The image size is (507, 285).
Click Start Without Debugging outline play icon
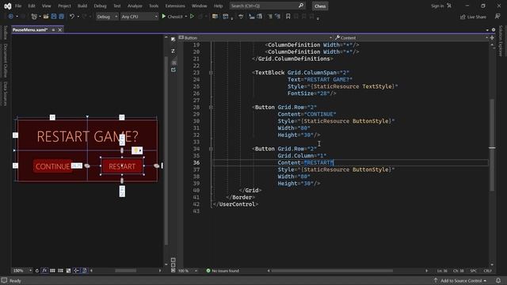[x=192, y=16]
